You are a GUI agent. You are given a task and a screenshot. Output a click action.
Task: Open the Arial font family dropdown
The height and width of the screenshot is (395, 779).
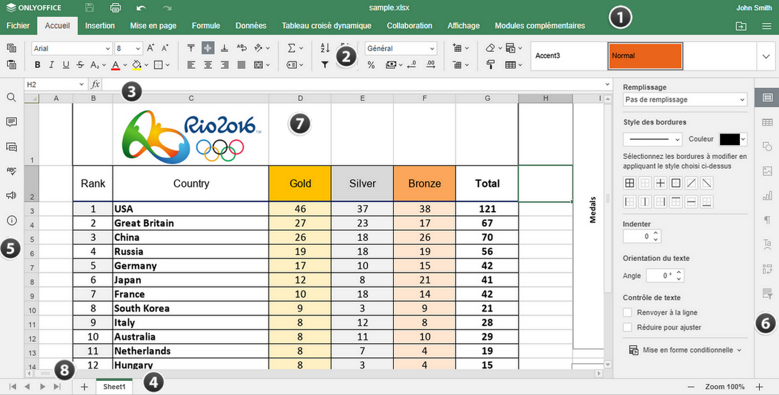71,48
